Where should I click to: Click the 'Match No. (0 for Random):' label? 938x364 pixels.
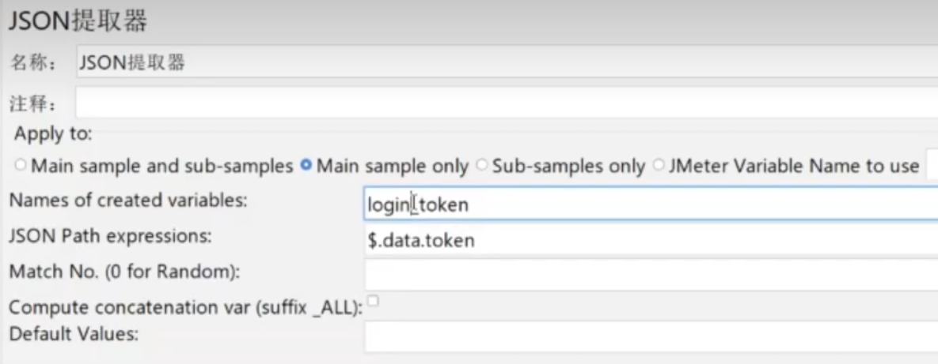point(124,272)
